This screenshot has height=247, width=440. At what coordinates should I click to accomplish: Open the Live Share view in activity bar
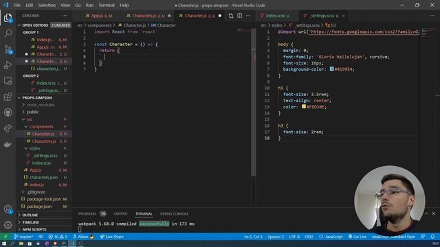(8, 128)
